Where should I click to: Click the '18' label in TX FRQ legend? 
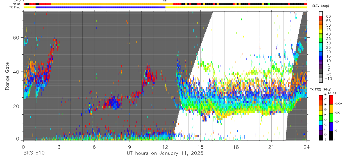pyautogui.click(x=325, y=95)
